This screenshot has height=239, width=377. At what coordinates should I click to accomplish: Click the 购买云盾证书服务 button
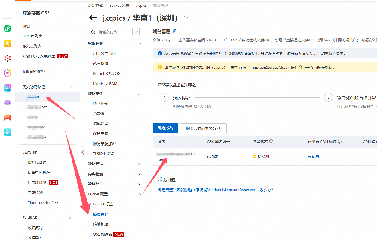204,129
